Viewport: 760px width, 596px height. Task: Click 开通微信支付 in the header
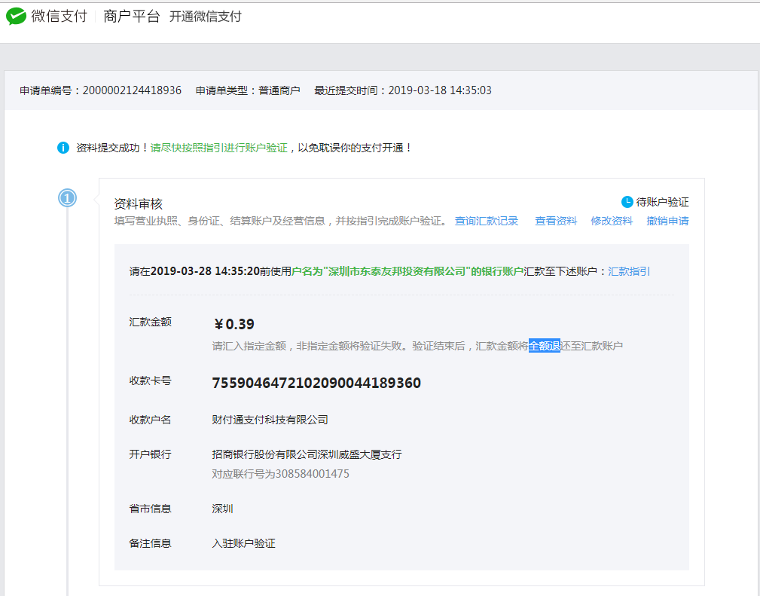[x=205, y=17]
